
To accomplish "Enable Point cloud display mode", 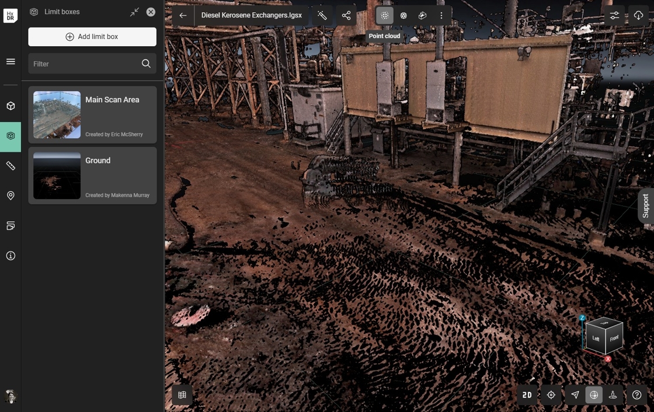I will tap(385, 16).
